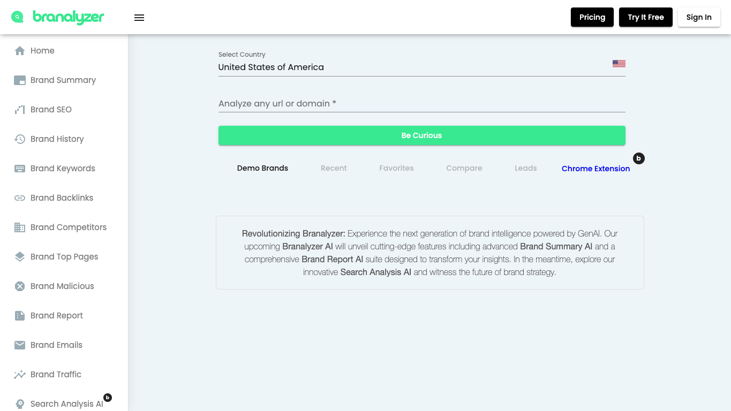Click the Brand Top Pages layers icon

point(20,257)
